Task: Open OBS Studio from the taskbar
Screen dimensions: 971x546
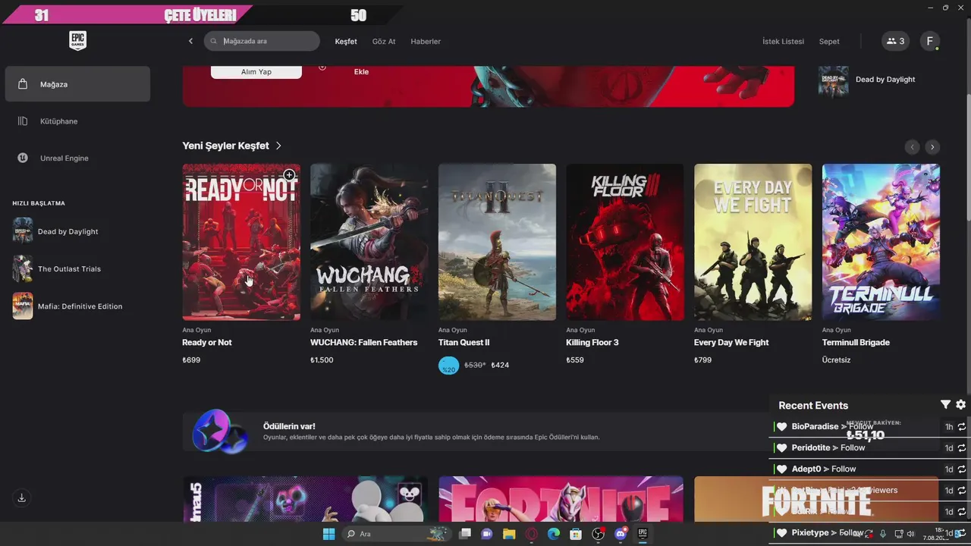Action: pyautogui.click(x=598, y=534)
